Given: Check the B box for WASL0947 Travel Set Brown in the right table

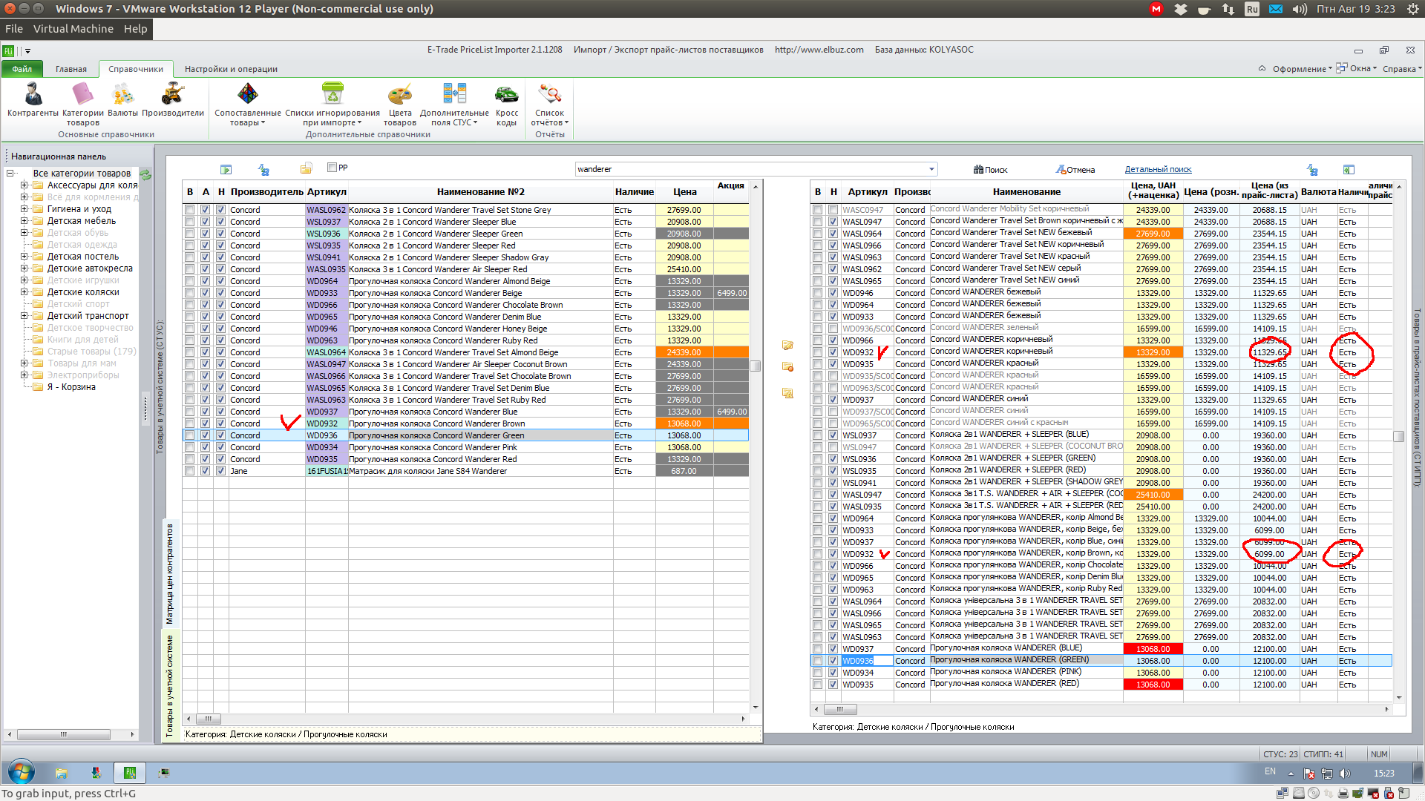Looking at the screenshot, I should tap(818, 222).
